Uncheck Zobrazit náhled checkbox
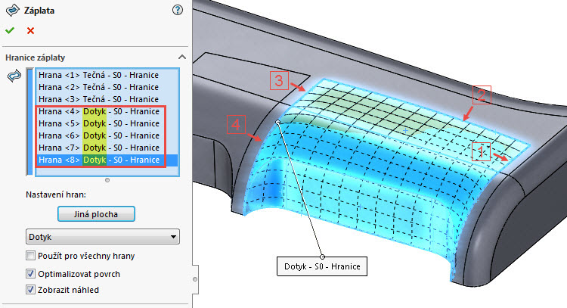Screen dimensions: 567x308 coord(30,290)
